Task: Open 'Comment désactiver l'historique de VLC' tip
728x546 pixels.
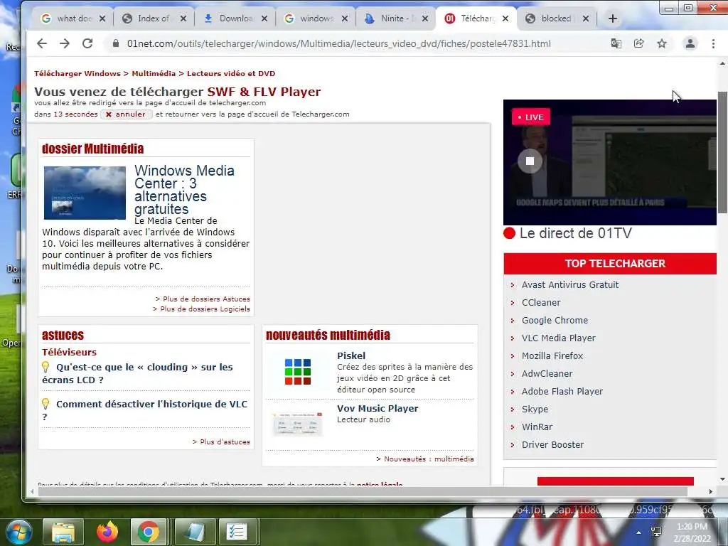Action: [145, 410]
